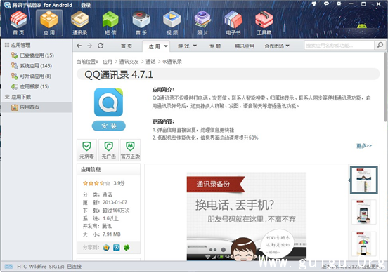The height and width of the screenshot is (273, 388).
Task: Click the QQ通讯录 4.7.1 title
Action: pyautogui.click(x=119, y=74)
